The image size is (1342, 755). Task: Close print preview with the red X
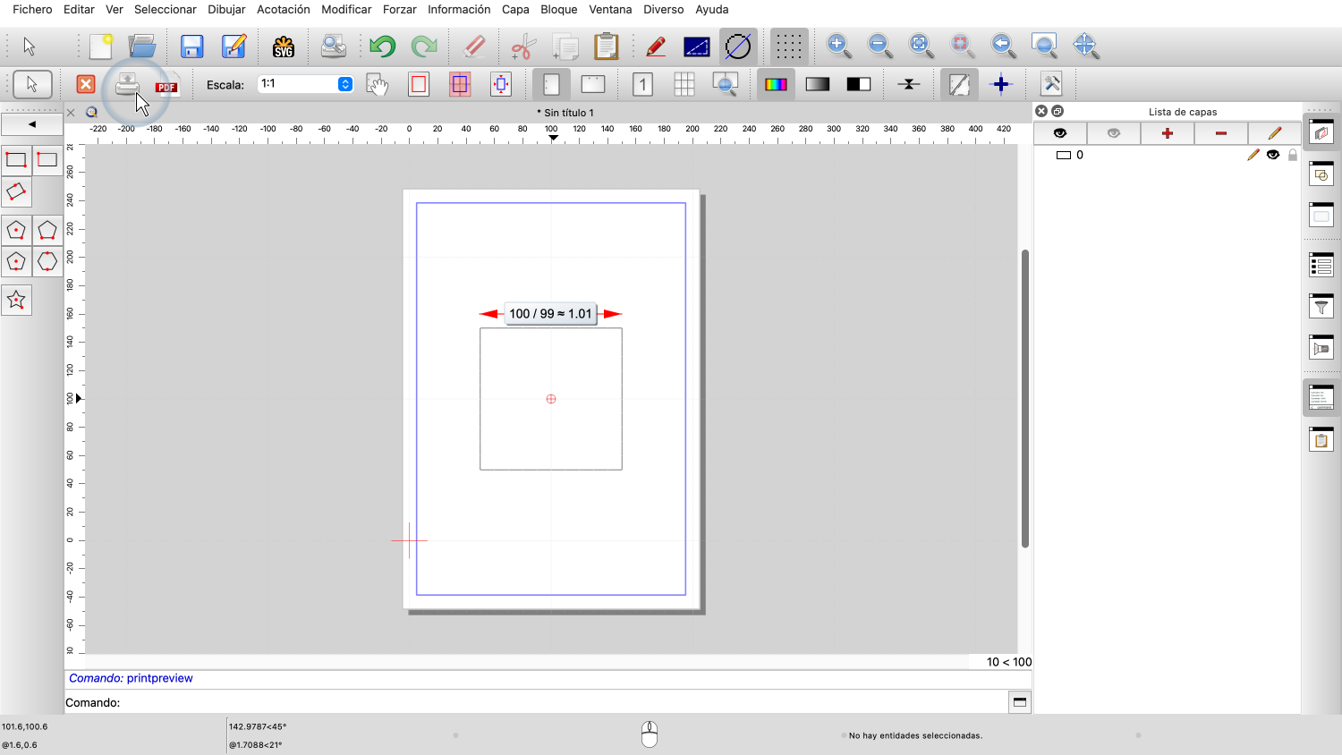coord(85,84)
